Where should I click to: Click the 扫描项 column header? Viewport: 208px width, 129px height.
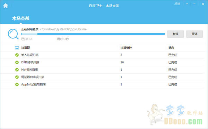point(26,48)
